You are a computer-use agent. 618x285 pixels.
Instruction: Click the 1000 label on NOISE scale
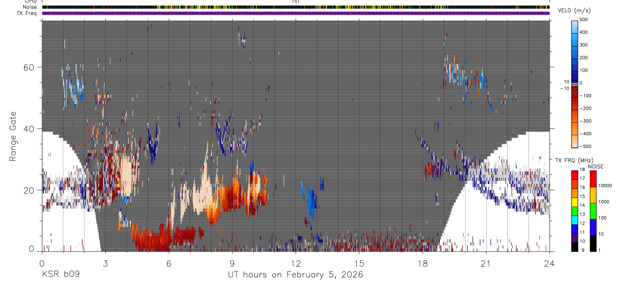click(x=604, y=202)
